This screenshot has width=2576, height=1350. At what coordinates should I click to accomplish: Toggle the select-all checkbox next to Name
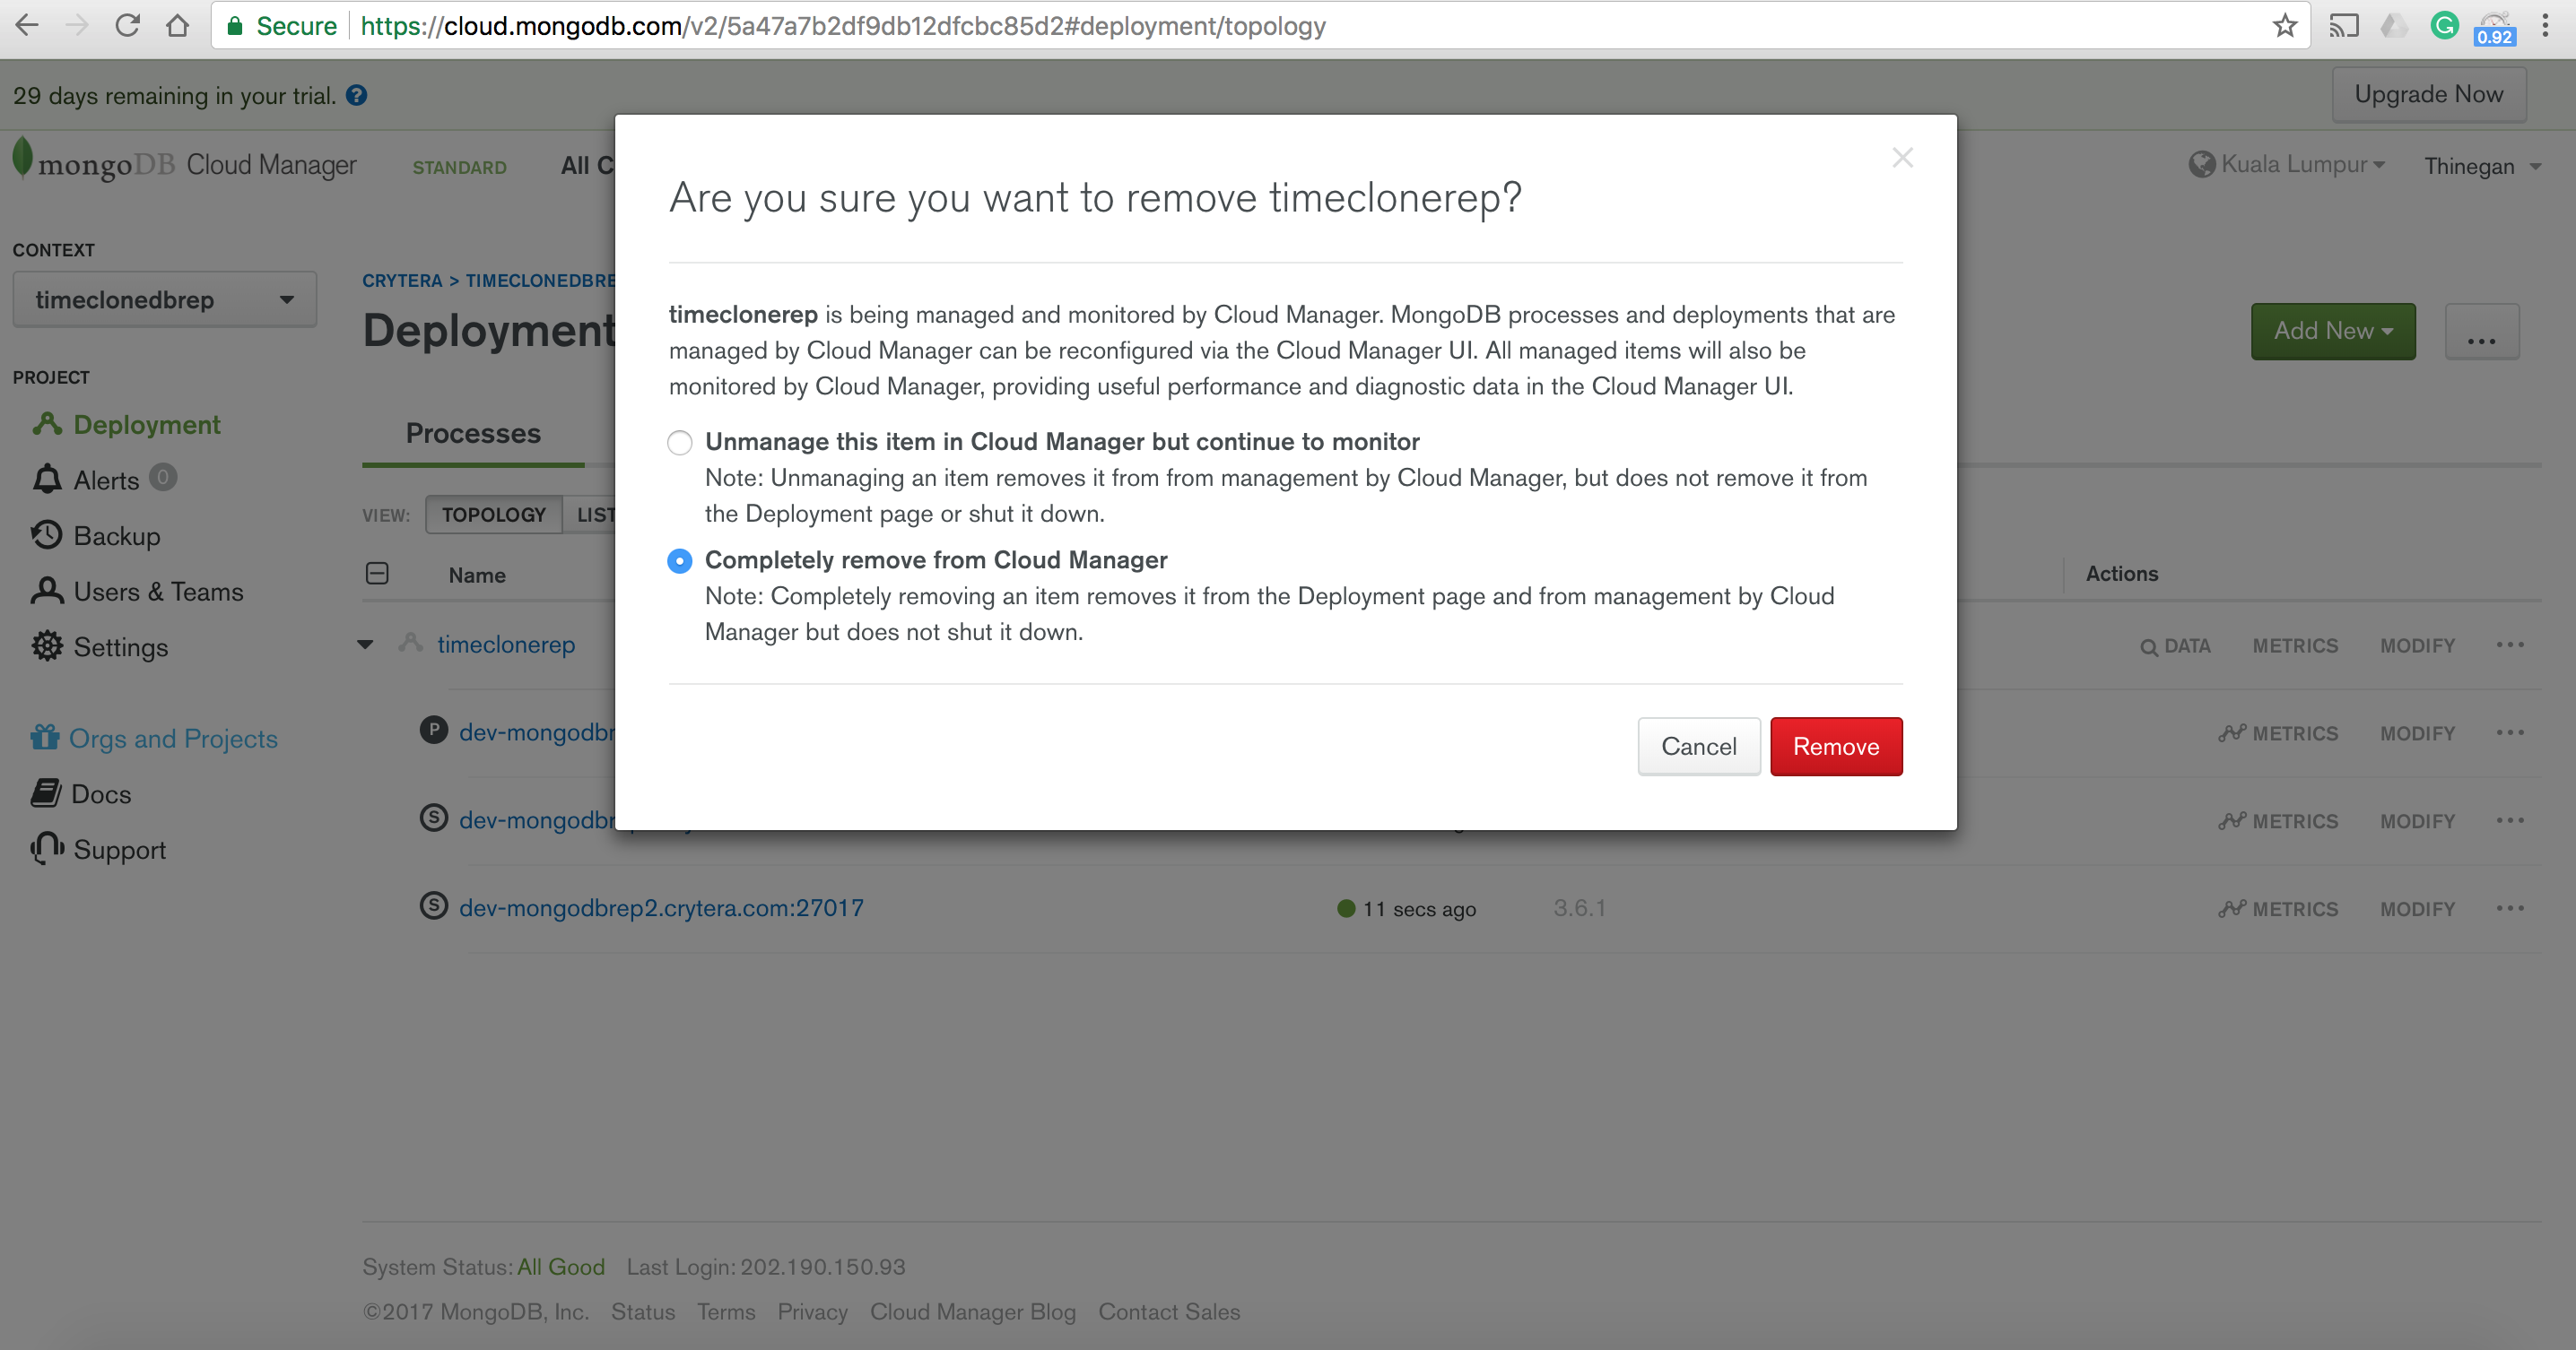tap(377, 574)
